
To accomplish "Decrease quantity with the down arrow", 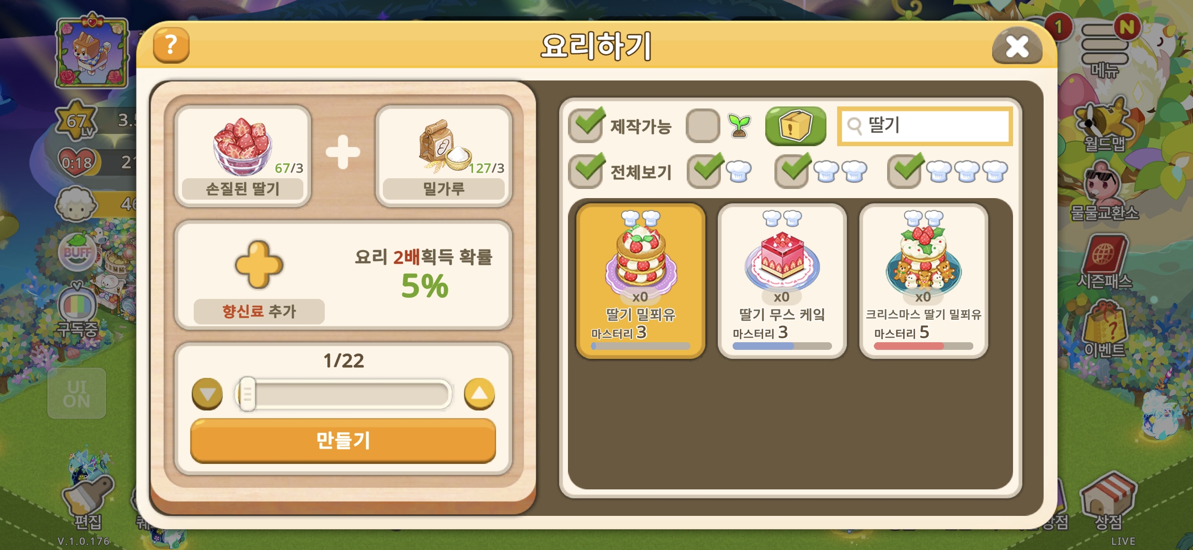I will 208,394.
